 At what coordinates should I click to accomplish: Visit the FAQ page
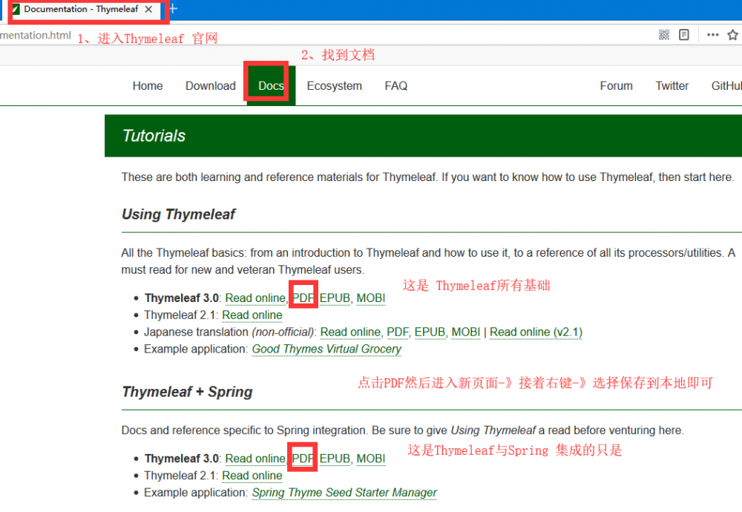395,85
